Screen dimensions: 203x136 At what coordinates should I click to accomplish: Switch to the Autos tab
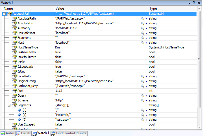tap(8, 133)
